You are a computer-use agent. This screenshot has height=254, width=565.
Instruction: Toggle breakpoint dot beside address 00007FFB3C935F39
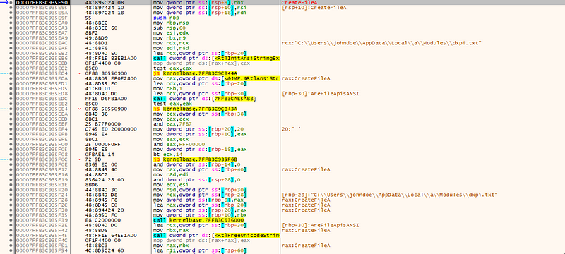tap(11, 220)
